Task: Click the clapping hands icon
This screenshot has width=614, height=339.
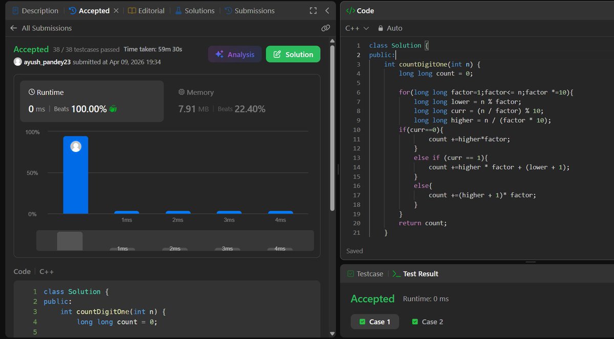Action: coord(113,109)
